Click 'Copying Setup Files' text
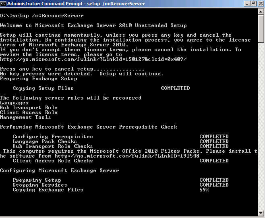The width and height of the screenshot is (265, 218). 43,88
